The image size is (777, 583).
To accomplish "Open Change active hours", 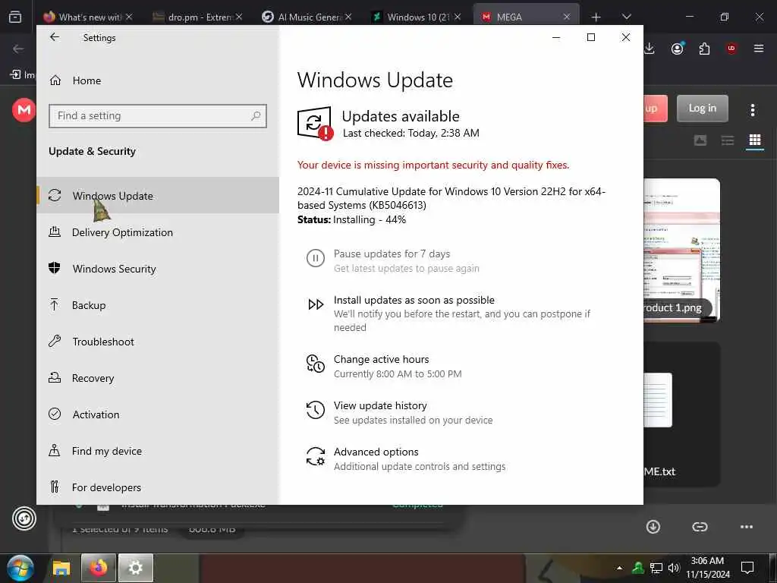I will (x=381, y=359).
